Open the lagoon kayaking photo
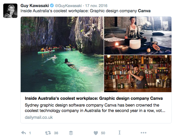This screenshot has width=175, height=137. click(62, 54)
